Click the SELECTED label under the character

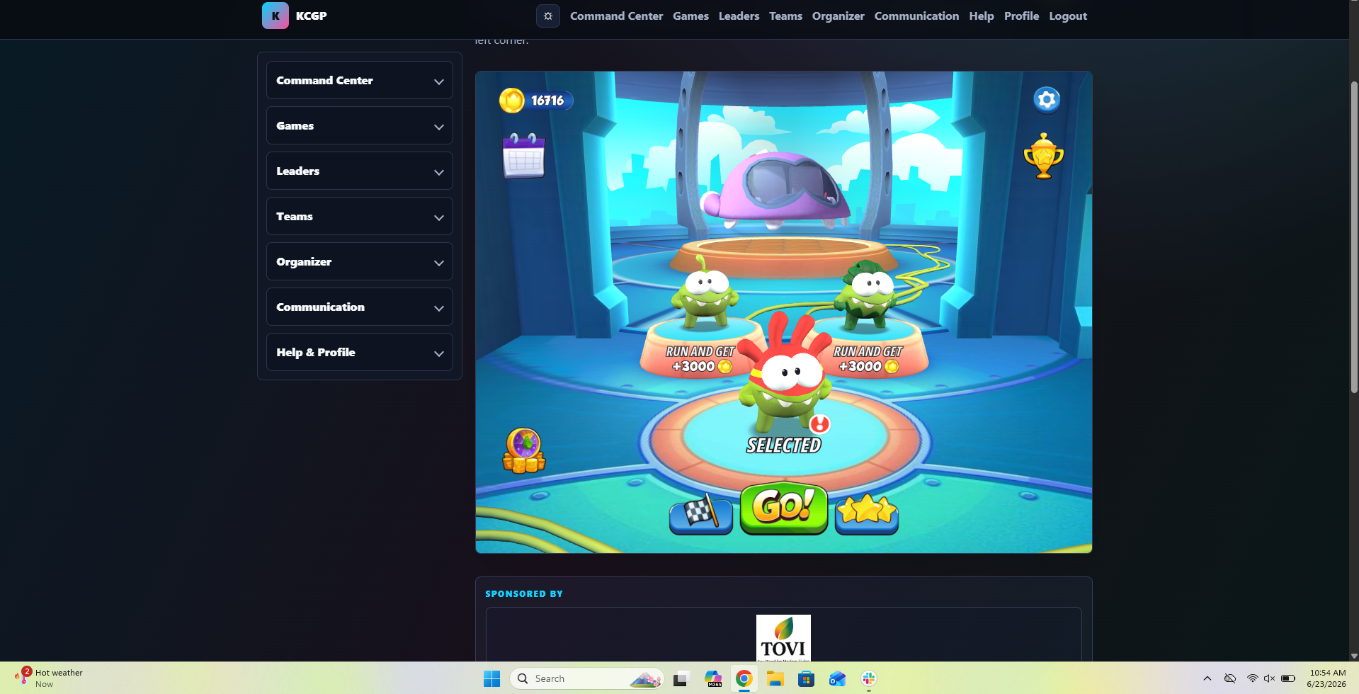(784, 445)
